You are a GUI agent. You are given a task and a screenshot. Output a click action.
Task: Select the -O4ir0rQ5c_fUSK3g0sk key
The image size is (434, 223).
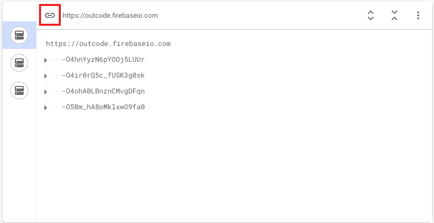click(x=103, y=76)
